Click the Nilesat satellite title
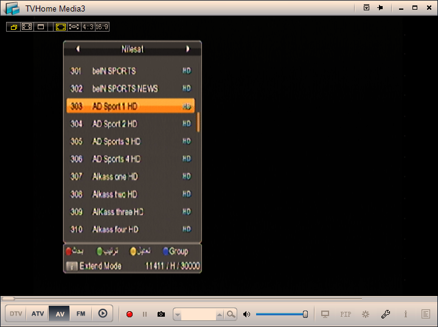 pos(133,49)
